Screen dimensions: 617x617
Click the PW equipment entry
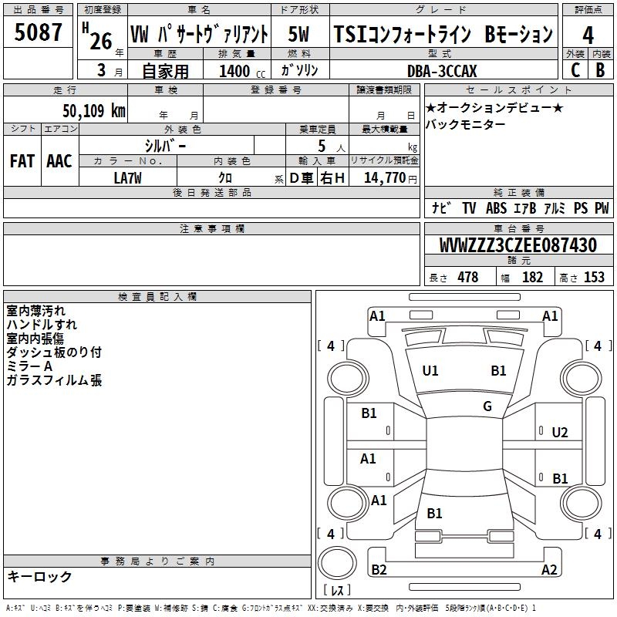point(602,208)
